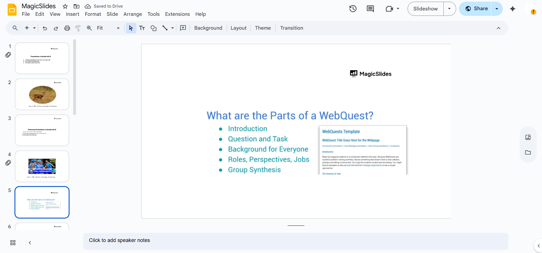This screenshot has height=253, width=542.
Task: Open the Fit zoom level dropdown
Action: click(108, 28)
